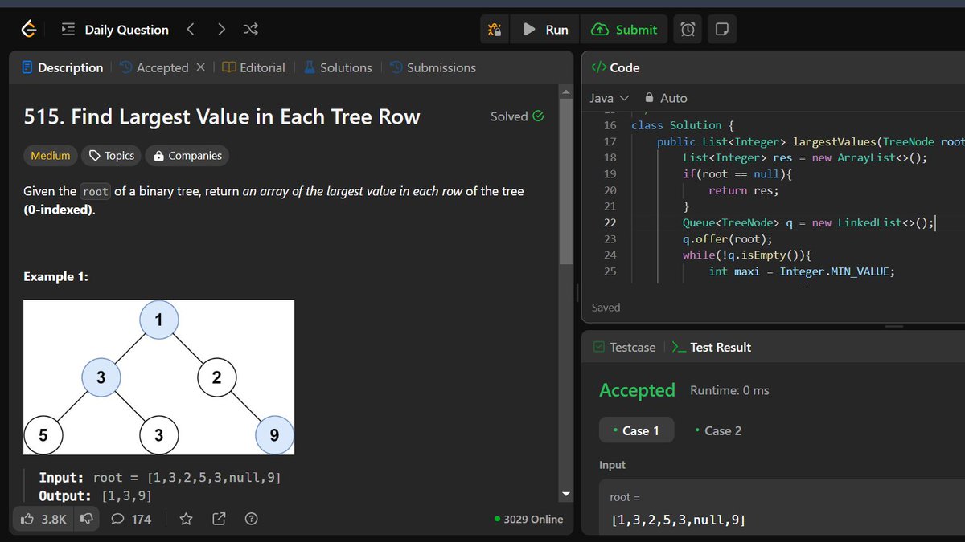Open the Editorial tab
Screen dimensions: 965x542
coord(253,67)
